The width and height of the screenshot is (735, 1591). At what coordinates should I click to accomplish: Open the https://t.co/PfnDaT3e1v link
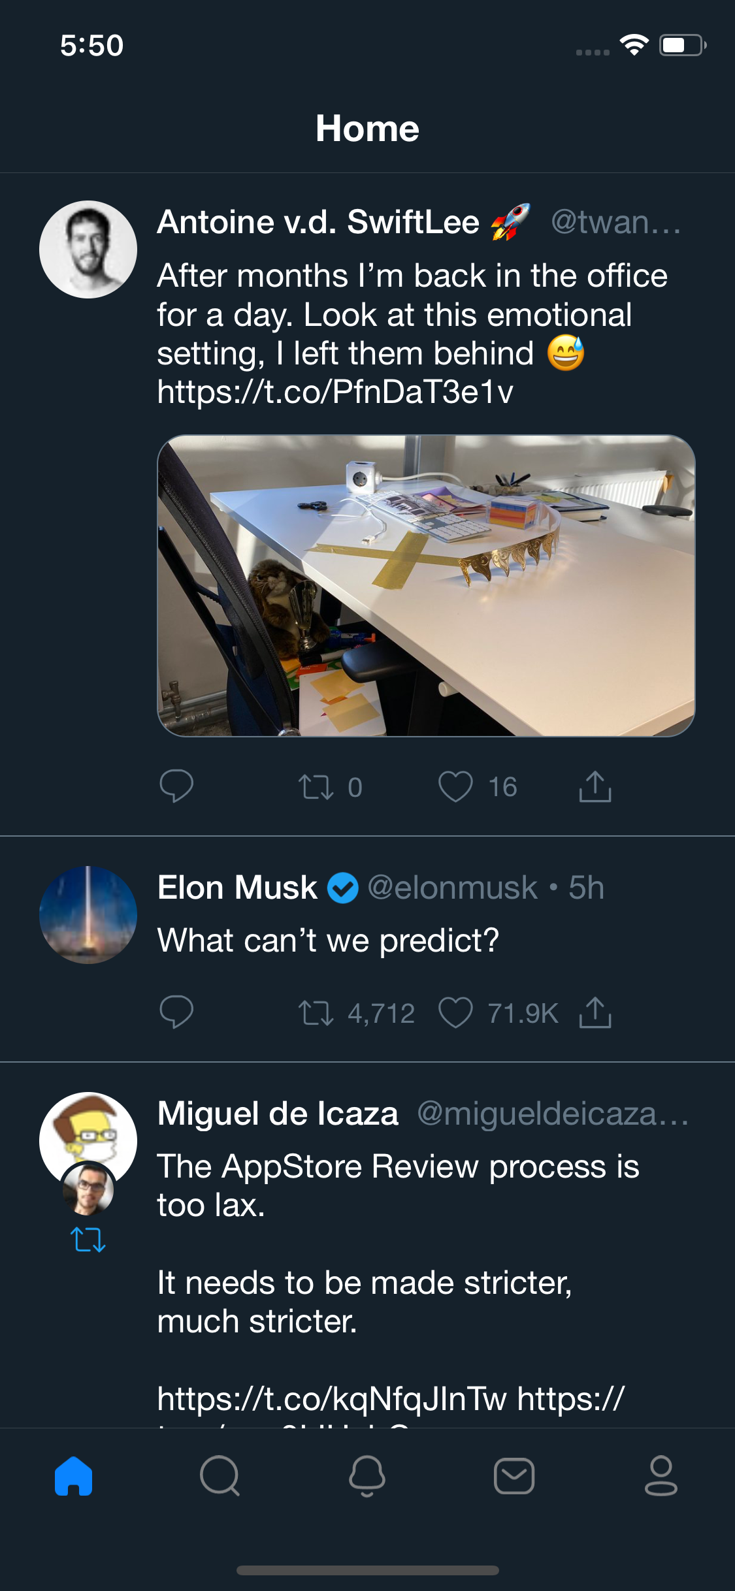(335, 393)
